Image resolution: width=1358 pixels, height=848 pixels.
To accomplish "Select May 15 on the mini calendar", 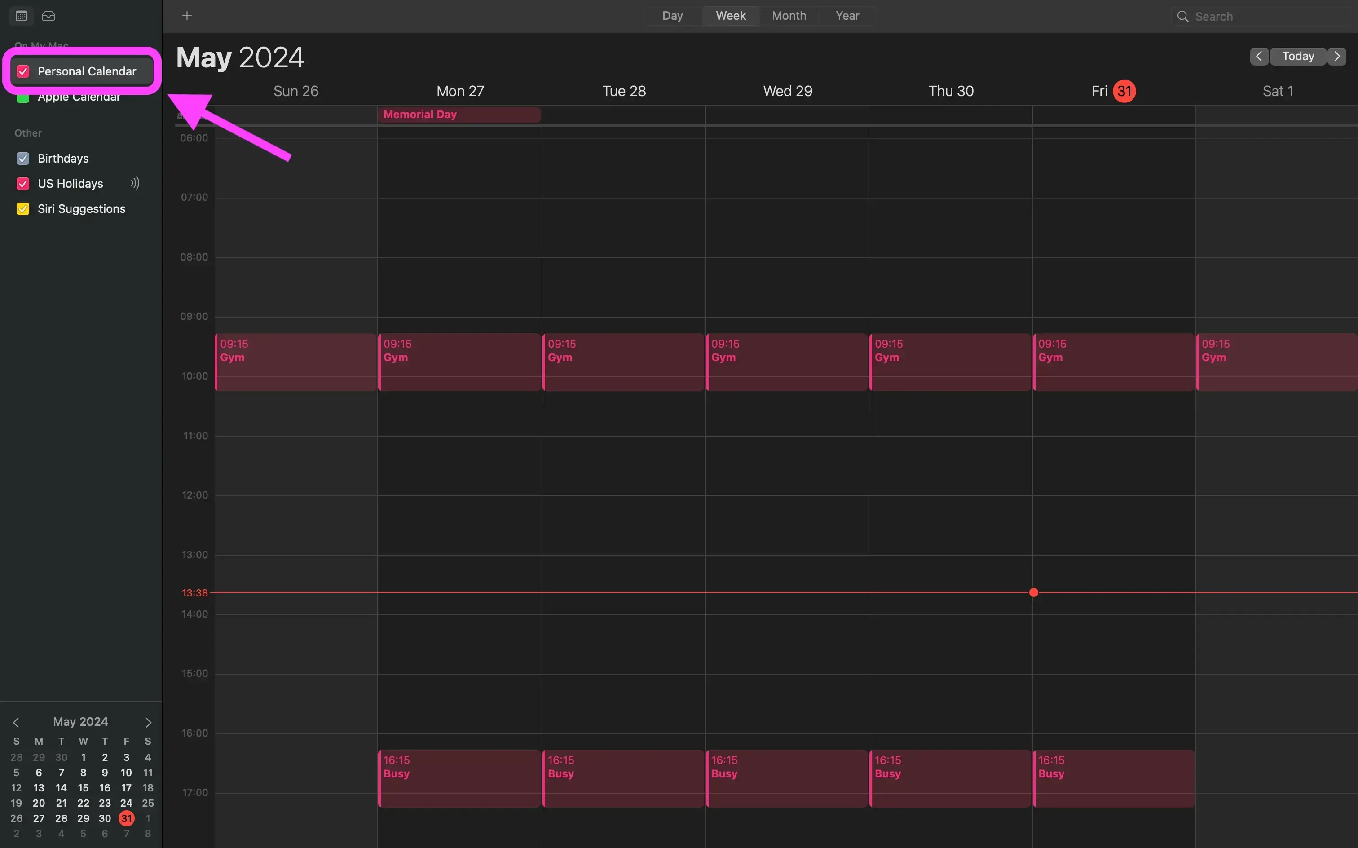I will point(83,787).
